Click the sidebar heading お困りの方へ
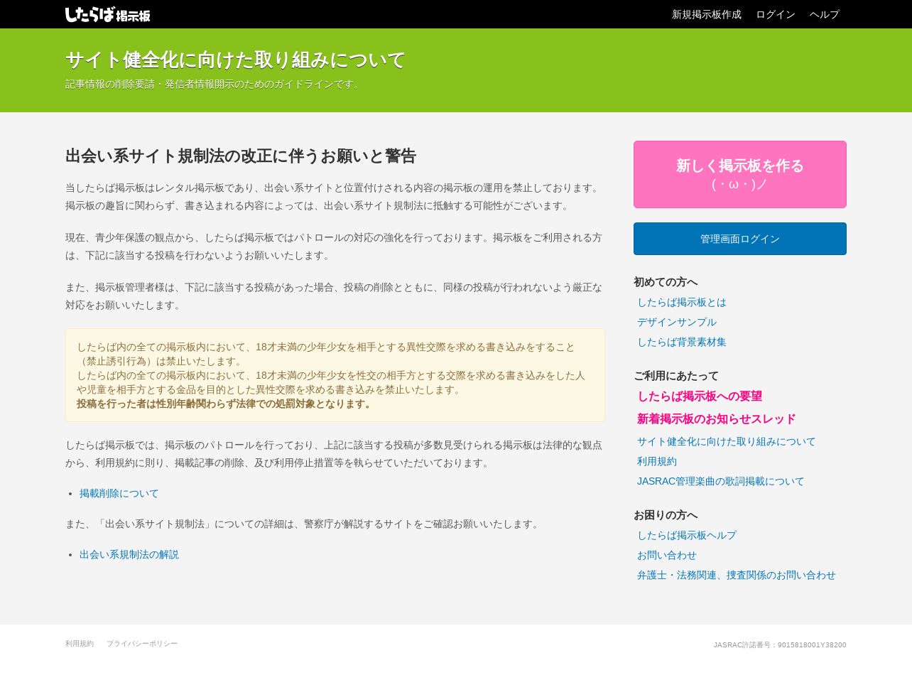 666,515
